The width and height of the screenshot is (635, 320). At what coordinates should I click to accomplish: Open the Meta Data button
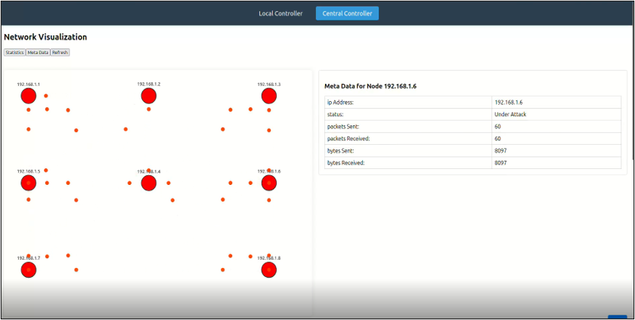point(38,53)
